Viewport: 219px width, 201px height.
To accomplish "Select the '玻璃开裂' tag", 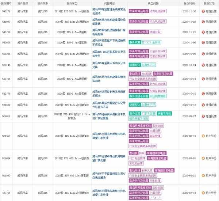I will point(155,32).
